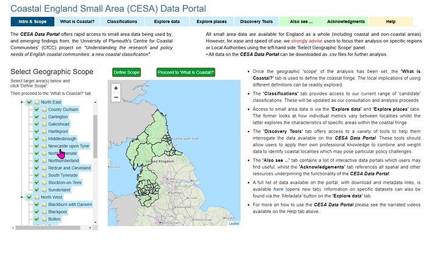Select the Blackpool tree item
The height and width of the screenshot is (260, 446).
tap(57, 212)
